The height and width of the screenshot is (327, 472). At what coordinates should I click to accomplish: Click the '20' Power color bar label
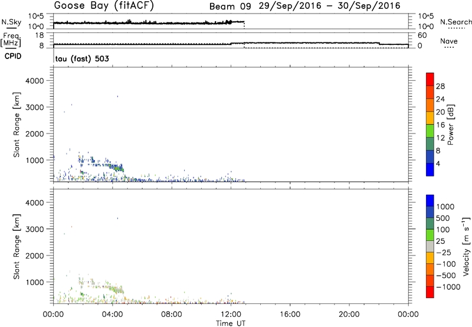click(440, 112)
